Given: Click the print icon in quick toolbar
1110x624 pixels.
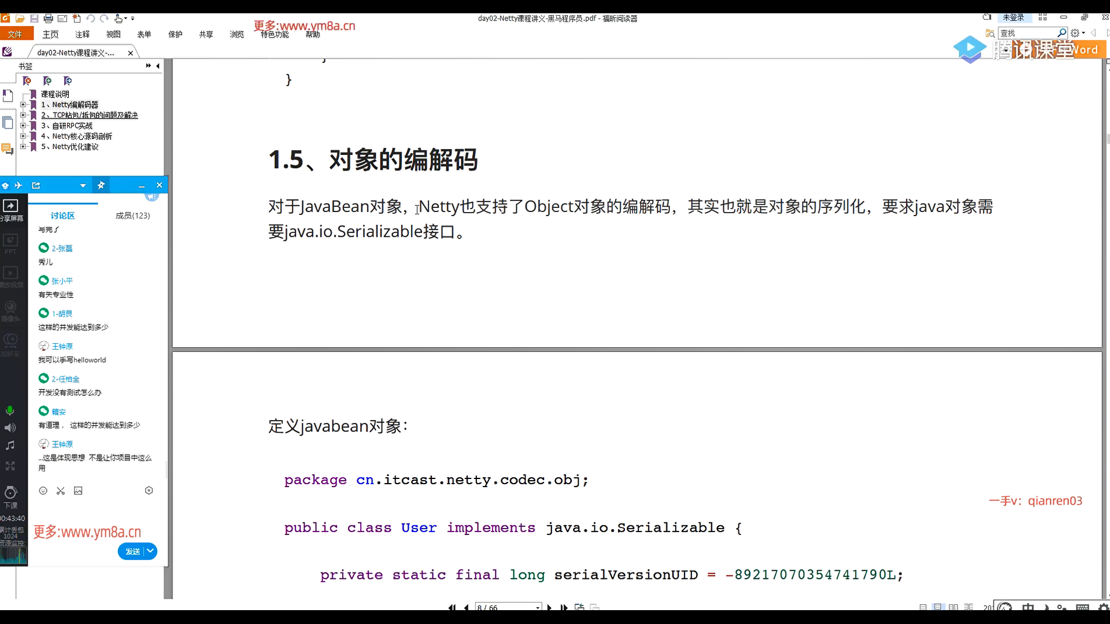Looking at the screenshot, I should click(49, 18).
